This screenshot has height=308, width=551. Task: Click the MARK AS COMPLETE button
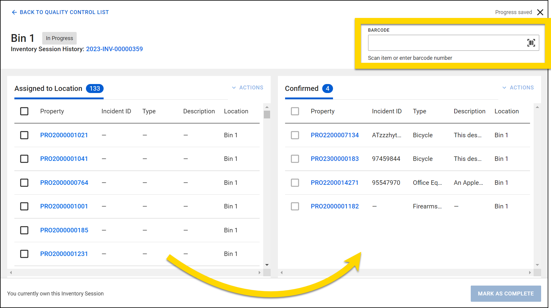[x=506, y=293]
